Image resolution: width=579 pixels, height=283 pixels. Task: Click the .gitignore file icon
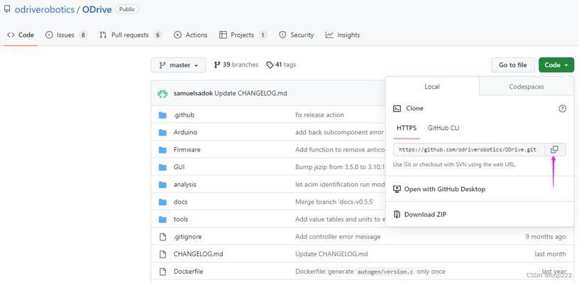[x=162, y=236]
